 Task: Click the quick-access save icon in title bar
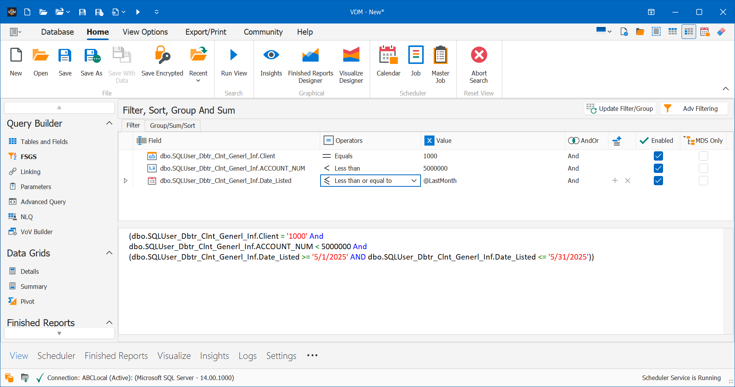(x=82, y=12)
